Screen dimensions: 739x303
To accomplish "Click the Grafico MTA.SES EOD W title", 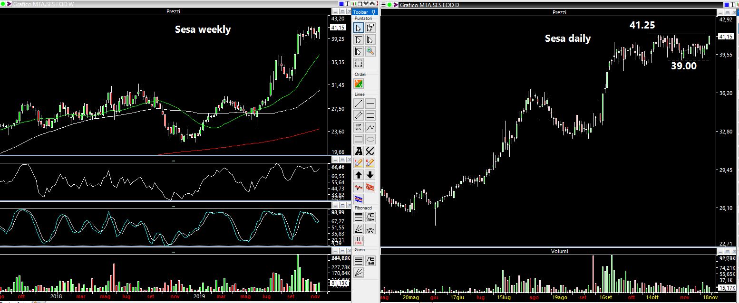I will click(x=43, y=4).
